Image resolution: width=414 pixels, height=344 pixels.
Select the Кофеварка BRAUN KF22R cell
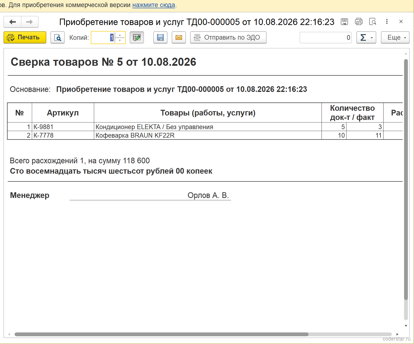(x=208, y=135)
